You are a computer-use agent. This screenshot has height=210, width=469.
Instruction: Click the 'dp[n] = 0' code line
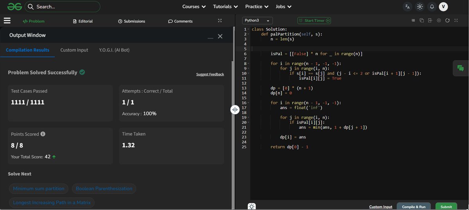[281, 93]
